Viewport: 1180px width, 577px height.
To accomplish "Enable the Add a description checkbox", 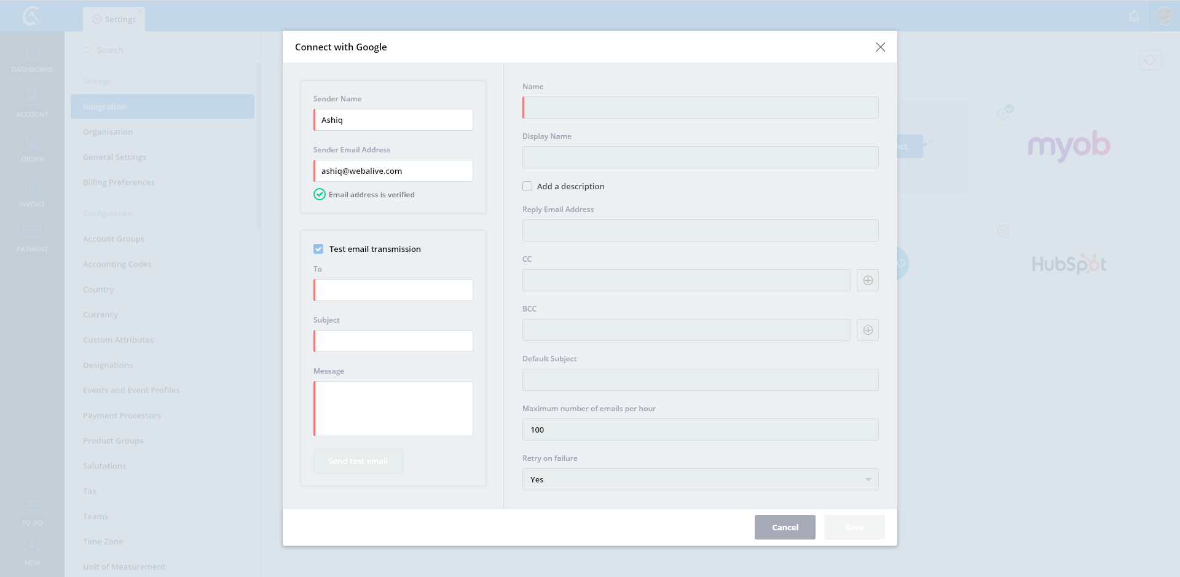I will pos(527,186).
